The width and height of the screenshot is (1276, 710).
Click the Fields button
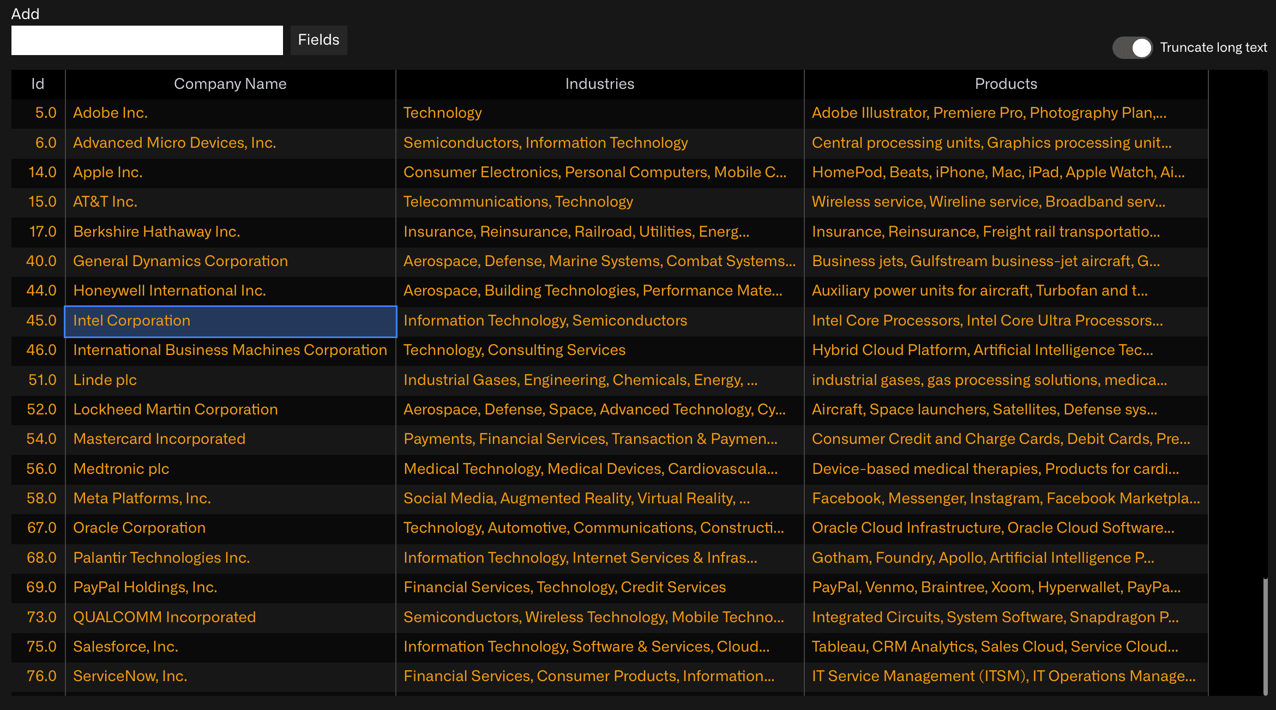[x=318, y=40]
